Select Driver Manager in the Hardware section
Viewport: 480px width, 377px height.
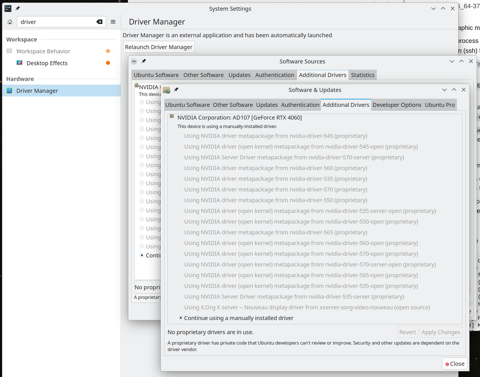coord(37,90)
